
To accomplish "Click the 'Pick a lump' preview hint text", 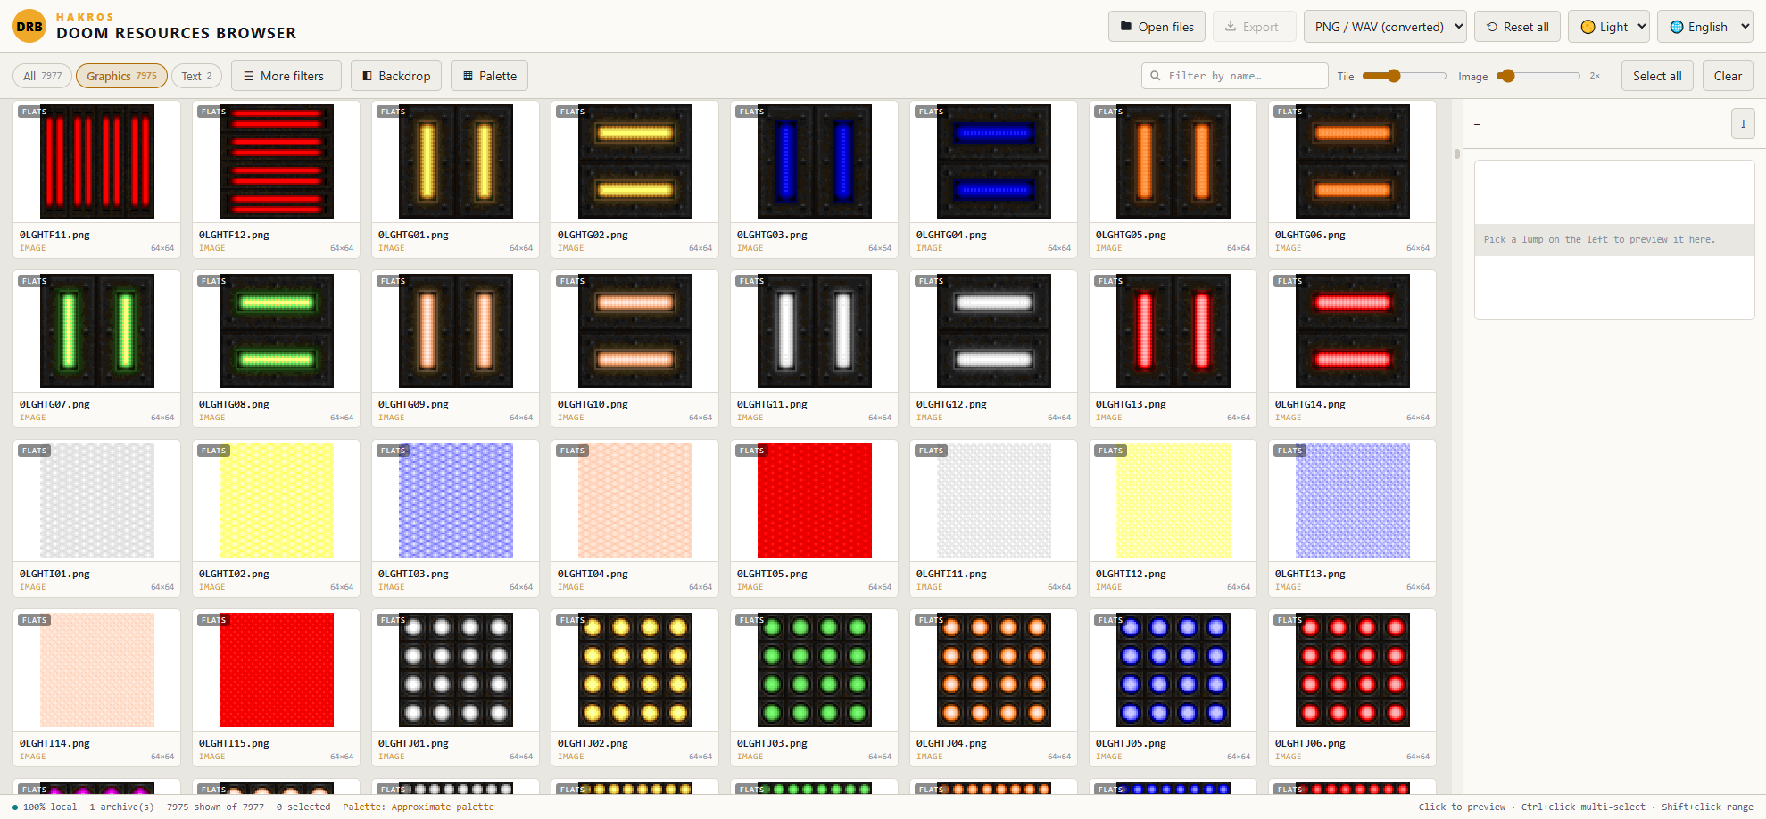I will pyautogui.click(x=1599, y=239).
